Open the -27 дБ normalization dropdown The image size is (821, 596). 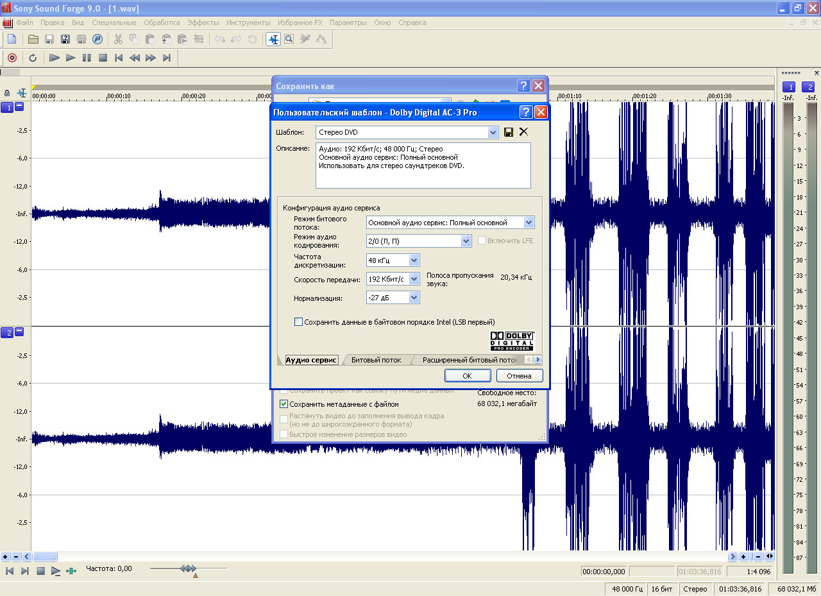[414, 298]
